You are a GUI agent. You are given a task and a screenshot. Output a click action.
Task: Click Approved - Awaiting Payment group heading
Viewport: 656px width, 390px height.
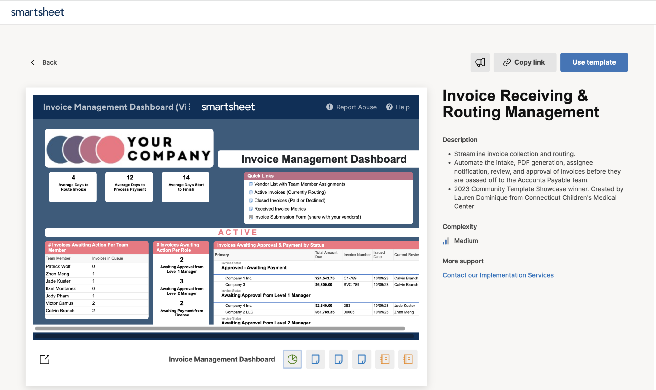click(x=254, y=268)
